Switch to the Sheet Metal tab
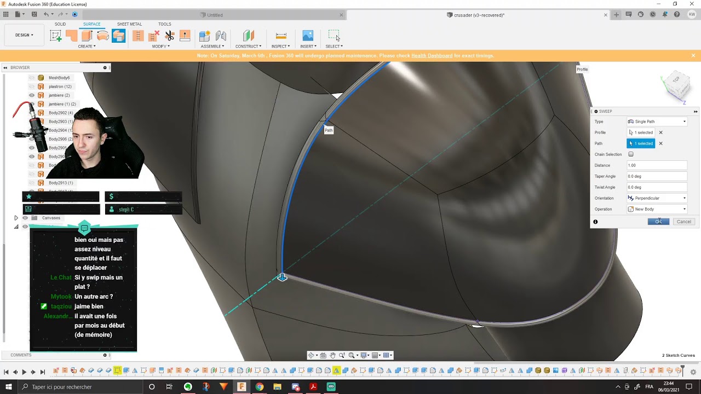 (129, 24)
